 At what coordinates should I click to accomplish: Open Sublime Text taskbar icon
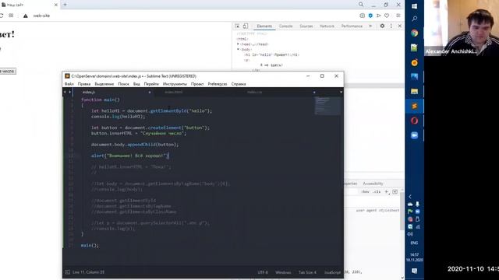[x=414, y=106]
